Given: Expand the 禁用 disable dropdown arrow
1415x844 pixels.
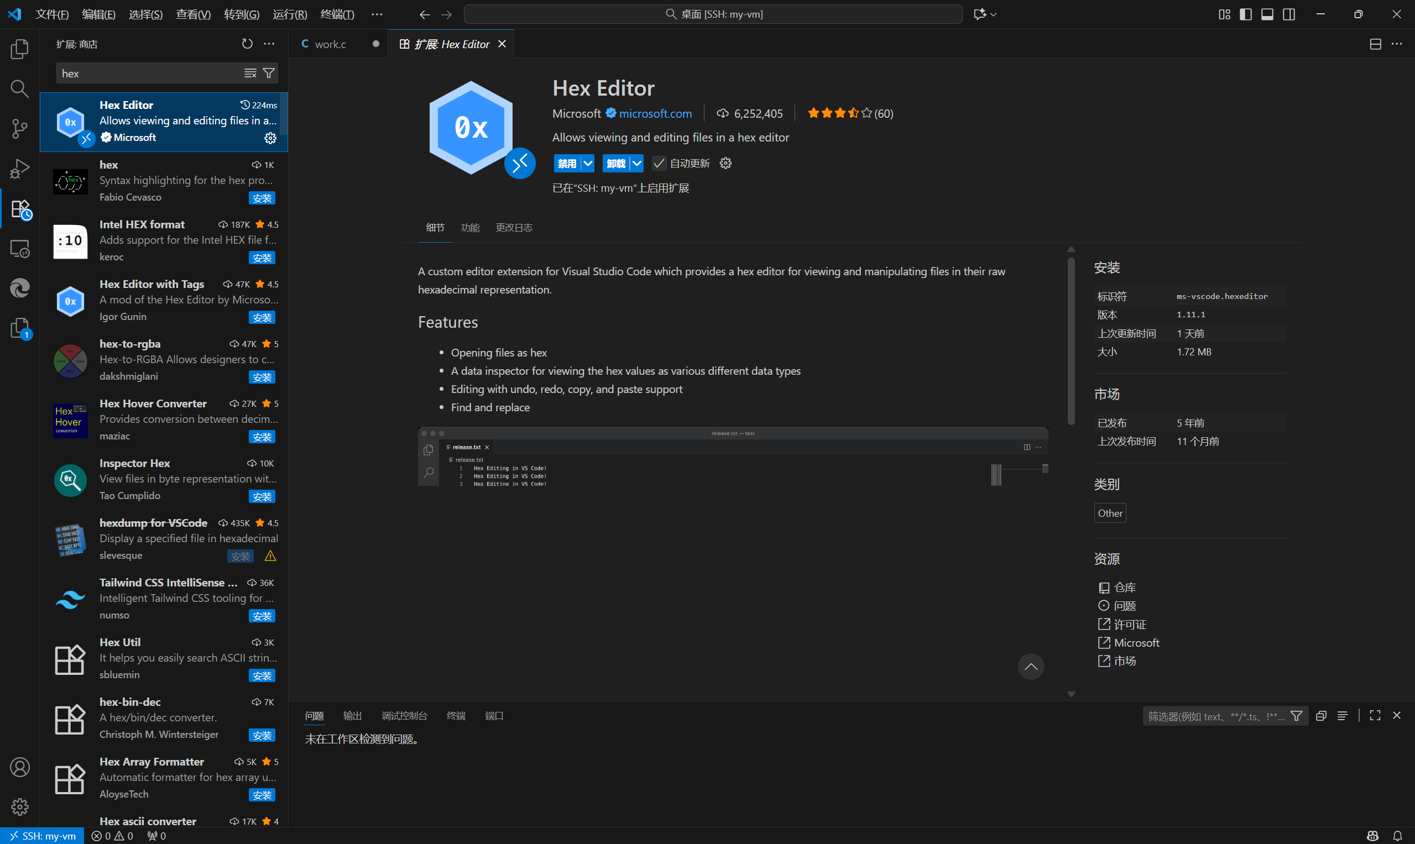Looking at the screenshot, I should (588, 164).
